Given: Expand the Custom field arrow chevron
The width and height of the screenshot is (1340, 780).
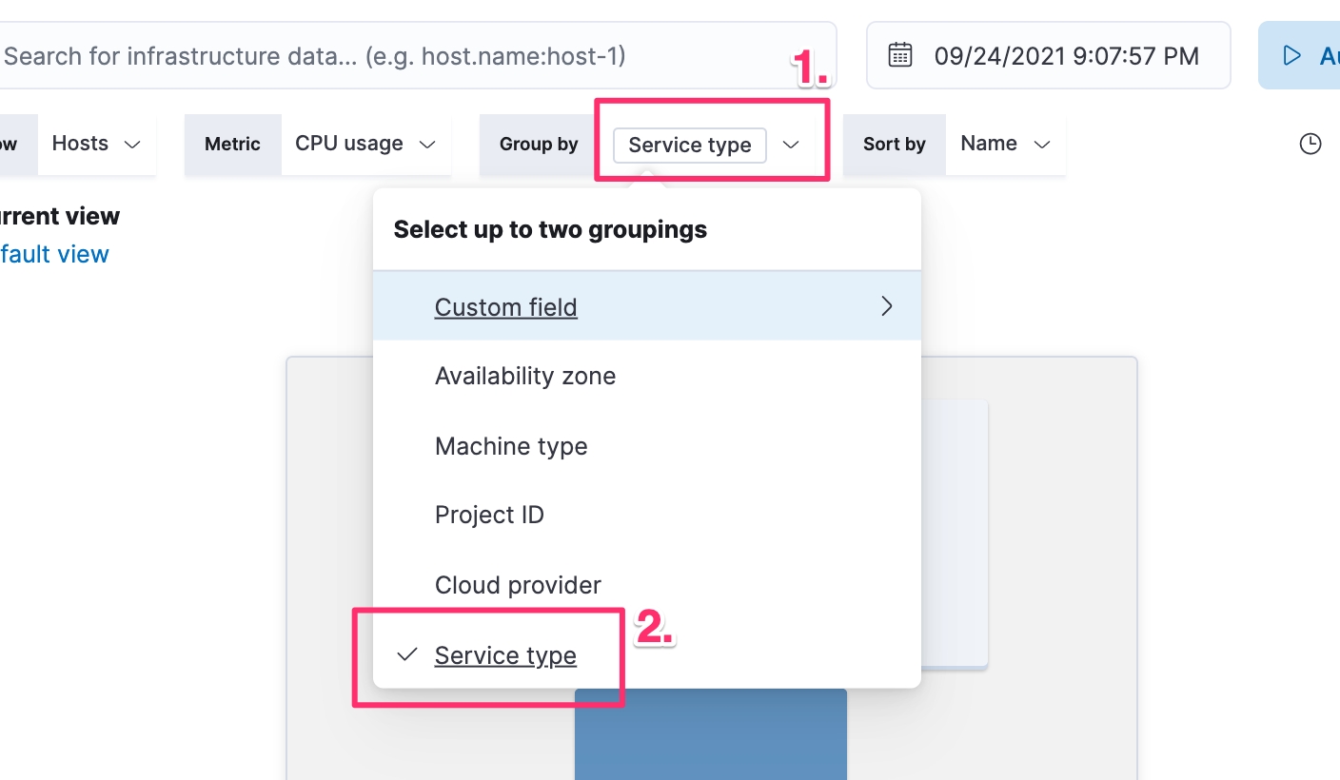Looking at the screenshot, I should click(x=887, y=306).
